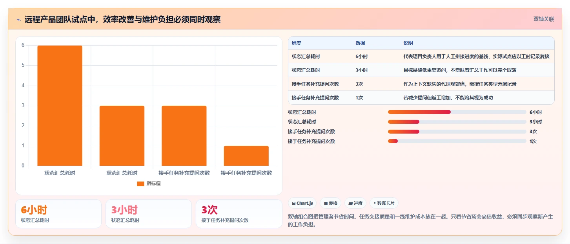Click the progress bar ending in 3小时
The width and height of the screenshot is (570, 244).
pyautogui.click(x=457, y=122)
